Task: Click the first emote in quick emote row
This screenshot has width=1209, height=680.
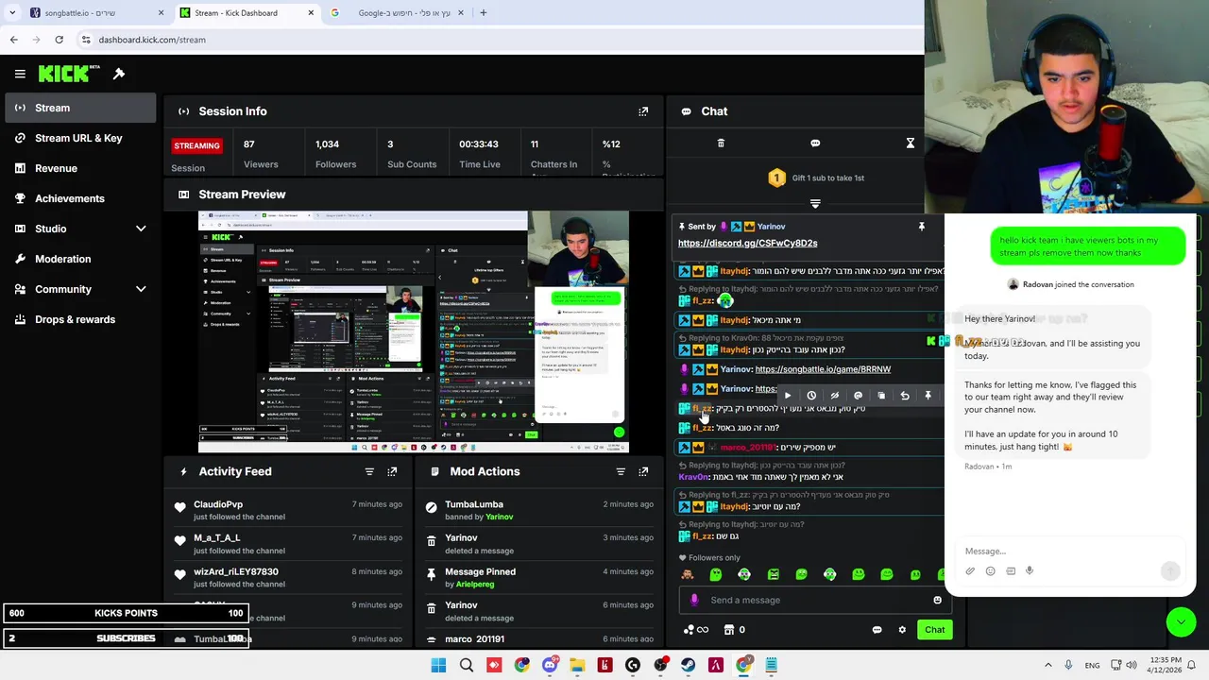Action: 688,574
